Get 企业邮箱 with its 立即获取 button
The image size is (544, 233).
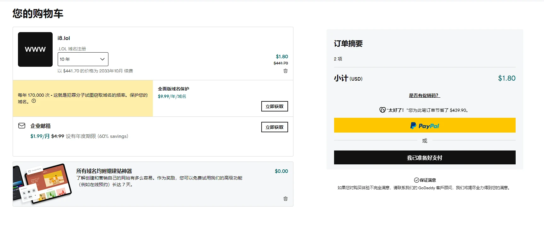pyautogui.click(x=274, y=127)
